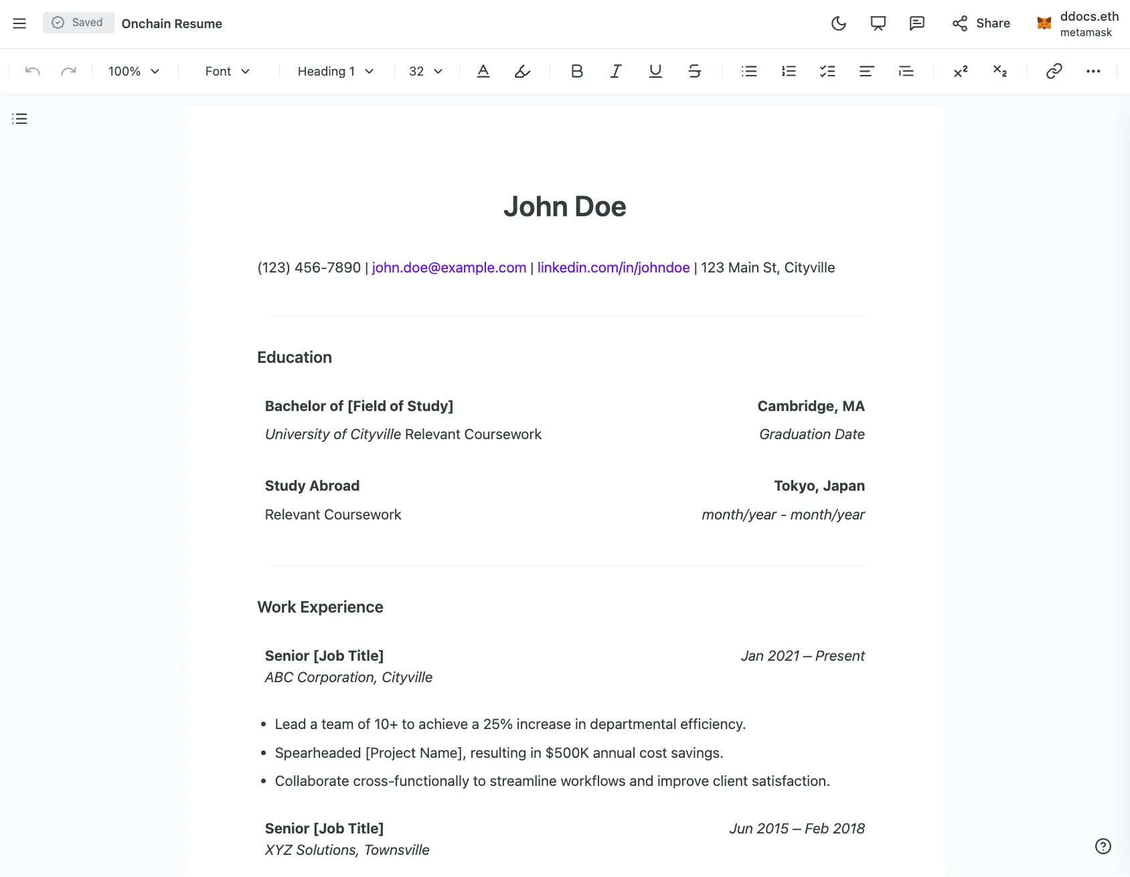The width and height of the screenshot is (1130, 877).
Task: Apply subscript formatting
Action: 999,71
